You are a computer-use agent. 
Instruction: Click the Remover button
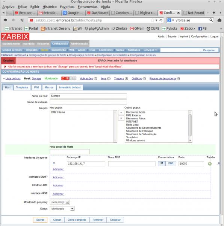pos(98,220)
